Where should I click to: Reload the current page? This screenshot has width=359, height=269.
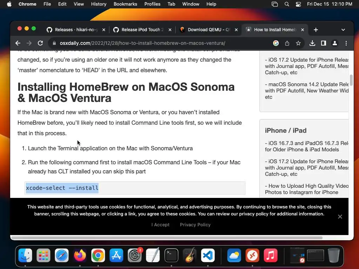point(40,43)
